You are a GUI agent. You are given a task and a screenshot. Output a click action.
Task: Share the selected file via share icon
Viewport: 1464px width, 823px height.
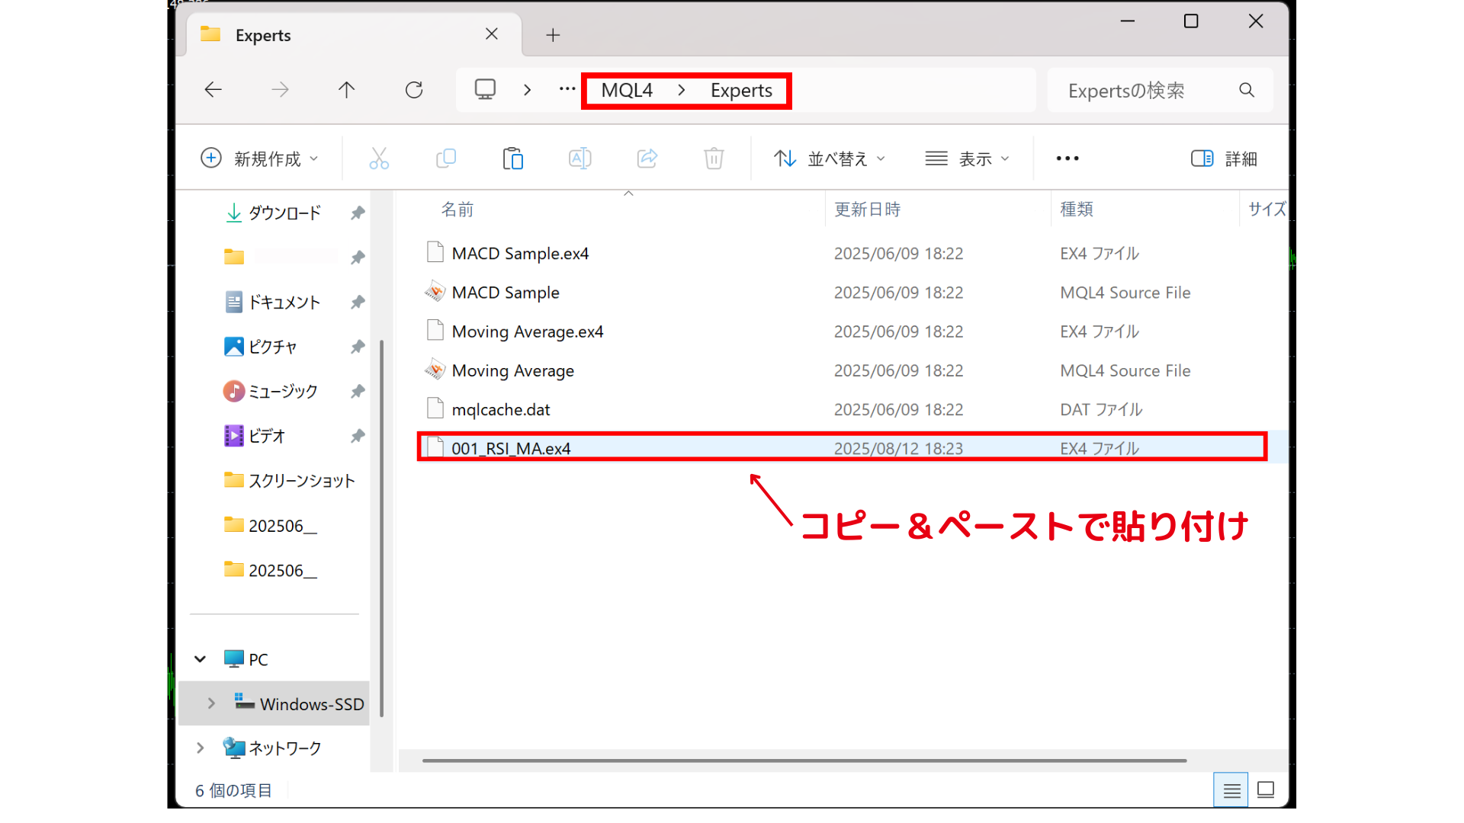647,159
